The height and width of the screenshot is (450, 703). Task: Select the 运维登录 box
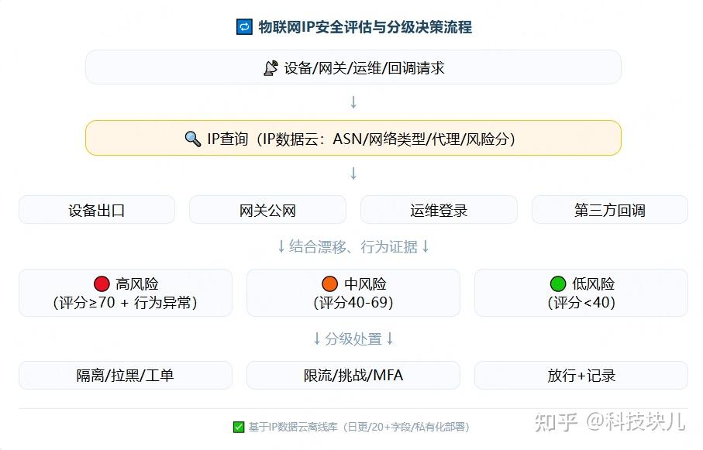439,210
